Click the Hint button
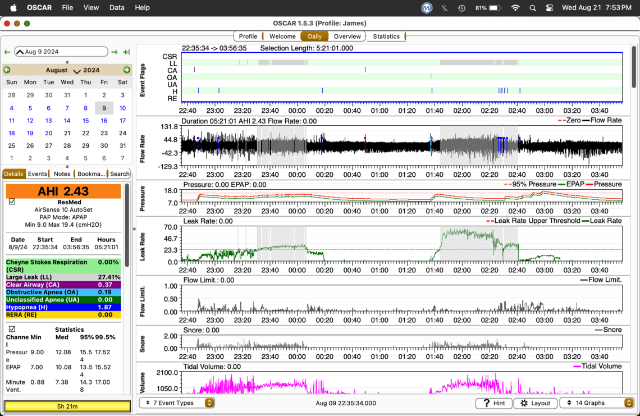This screenshot has width=640, height=416. [x=494, y=403]
